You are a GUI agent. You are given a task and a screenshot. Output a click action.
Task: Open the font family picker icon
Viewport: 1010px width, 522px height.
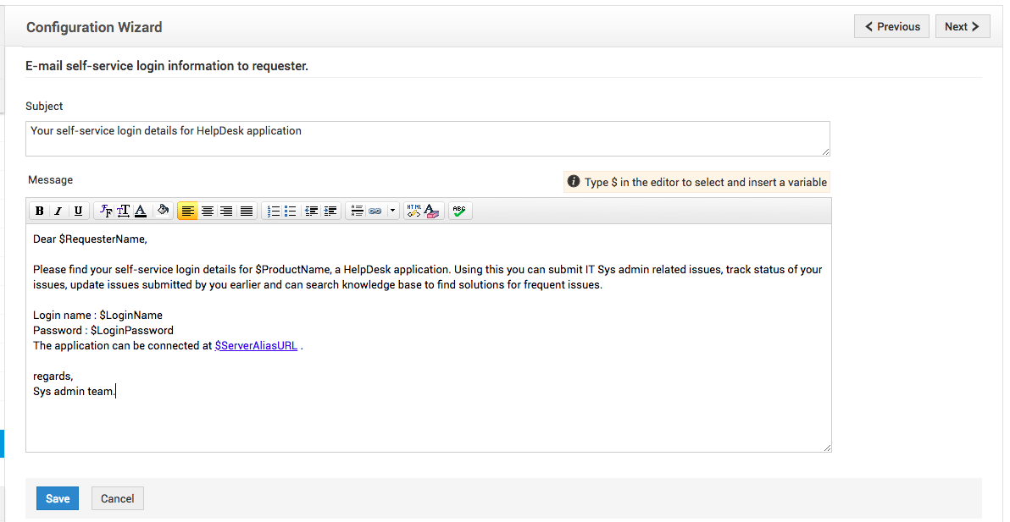click(105, 212)
